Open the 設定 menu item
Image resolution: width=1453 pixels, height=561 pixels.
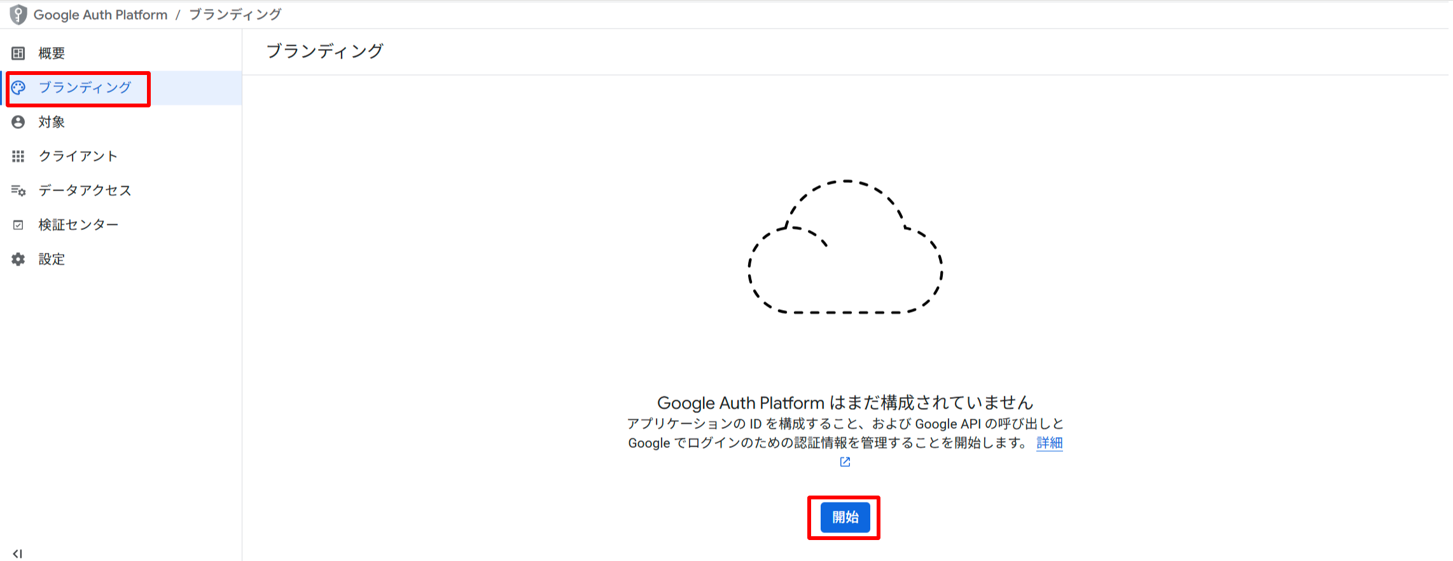pos(121,259)
